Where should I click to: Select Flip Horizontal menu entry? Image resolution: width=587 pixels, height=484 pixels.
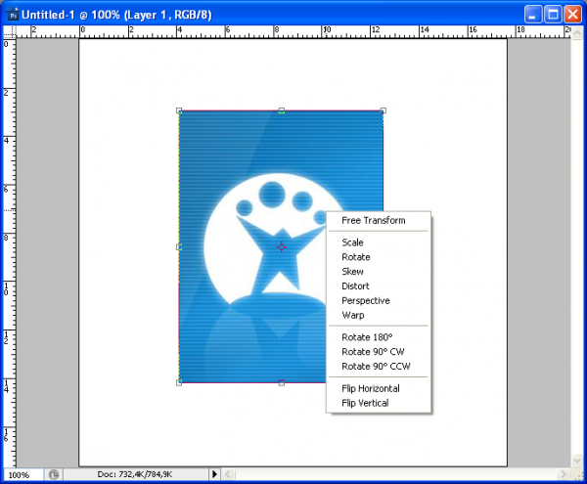(371, 388)
